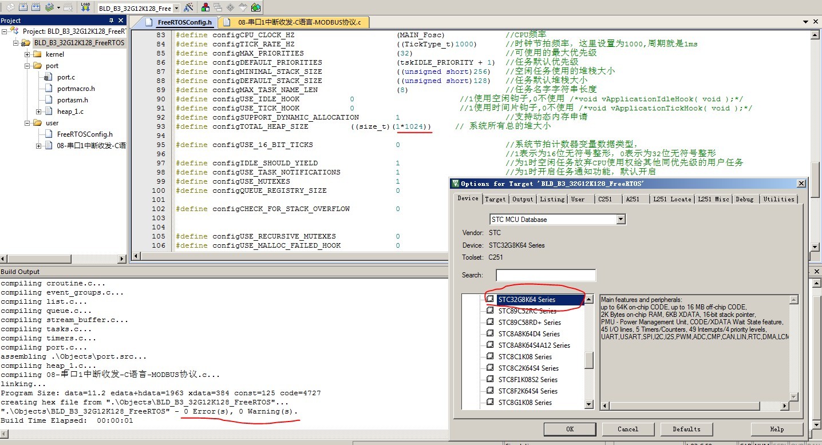The image size is (822, 445).
Task: Click the LOAD download-to-flash icon
Action: point(85,7)
